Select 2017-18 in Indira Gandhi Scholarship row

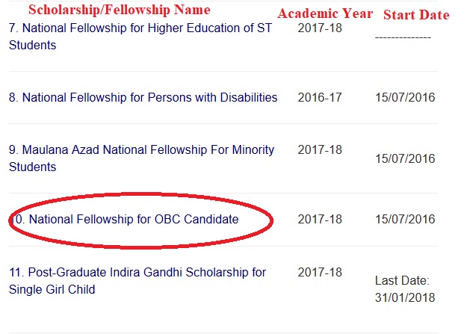[x=320, y=272]
